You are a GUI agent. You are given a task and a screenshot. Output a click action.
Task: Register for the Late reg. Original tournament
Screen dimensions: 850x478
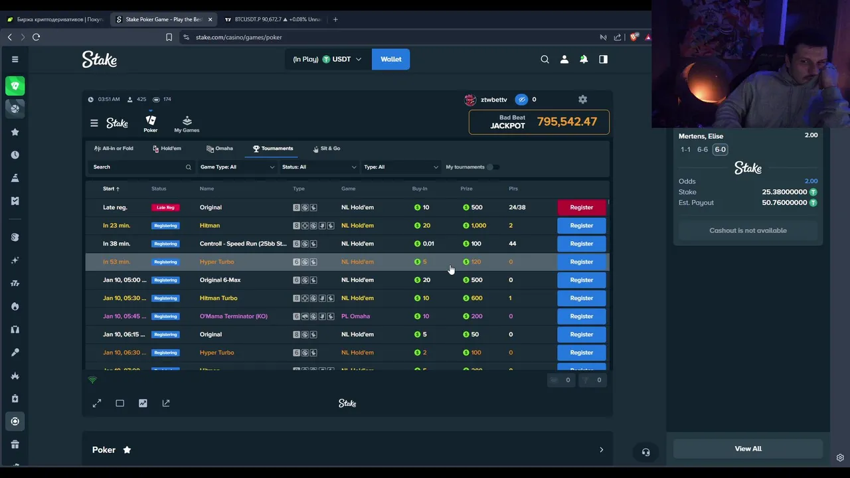click(582, 207)
